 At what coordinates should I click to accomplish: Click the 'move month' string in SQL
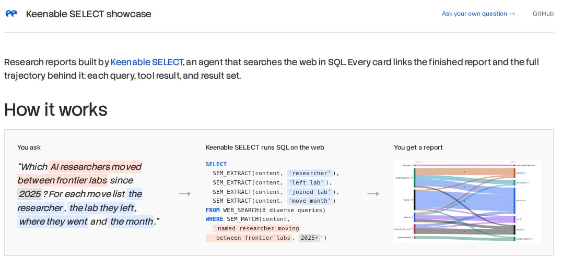pos(310,201)
